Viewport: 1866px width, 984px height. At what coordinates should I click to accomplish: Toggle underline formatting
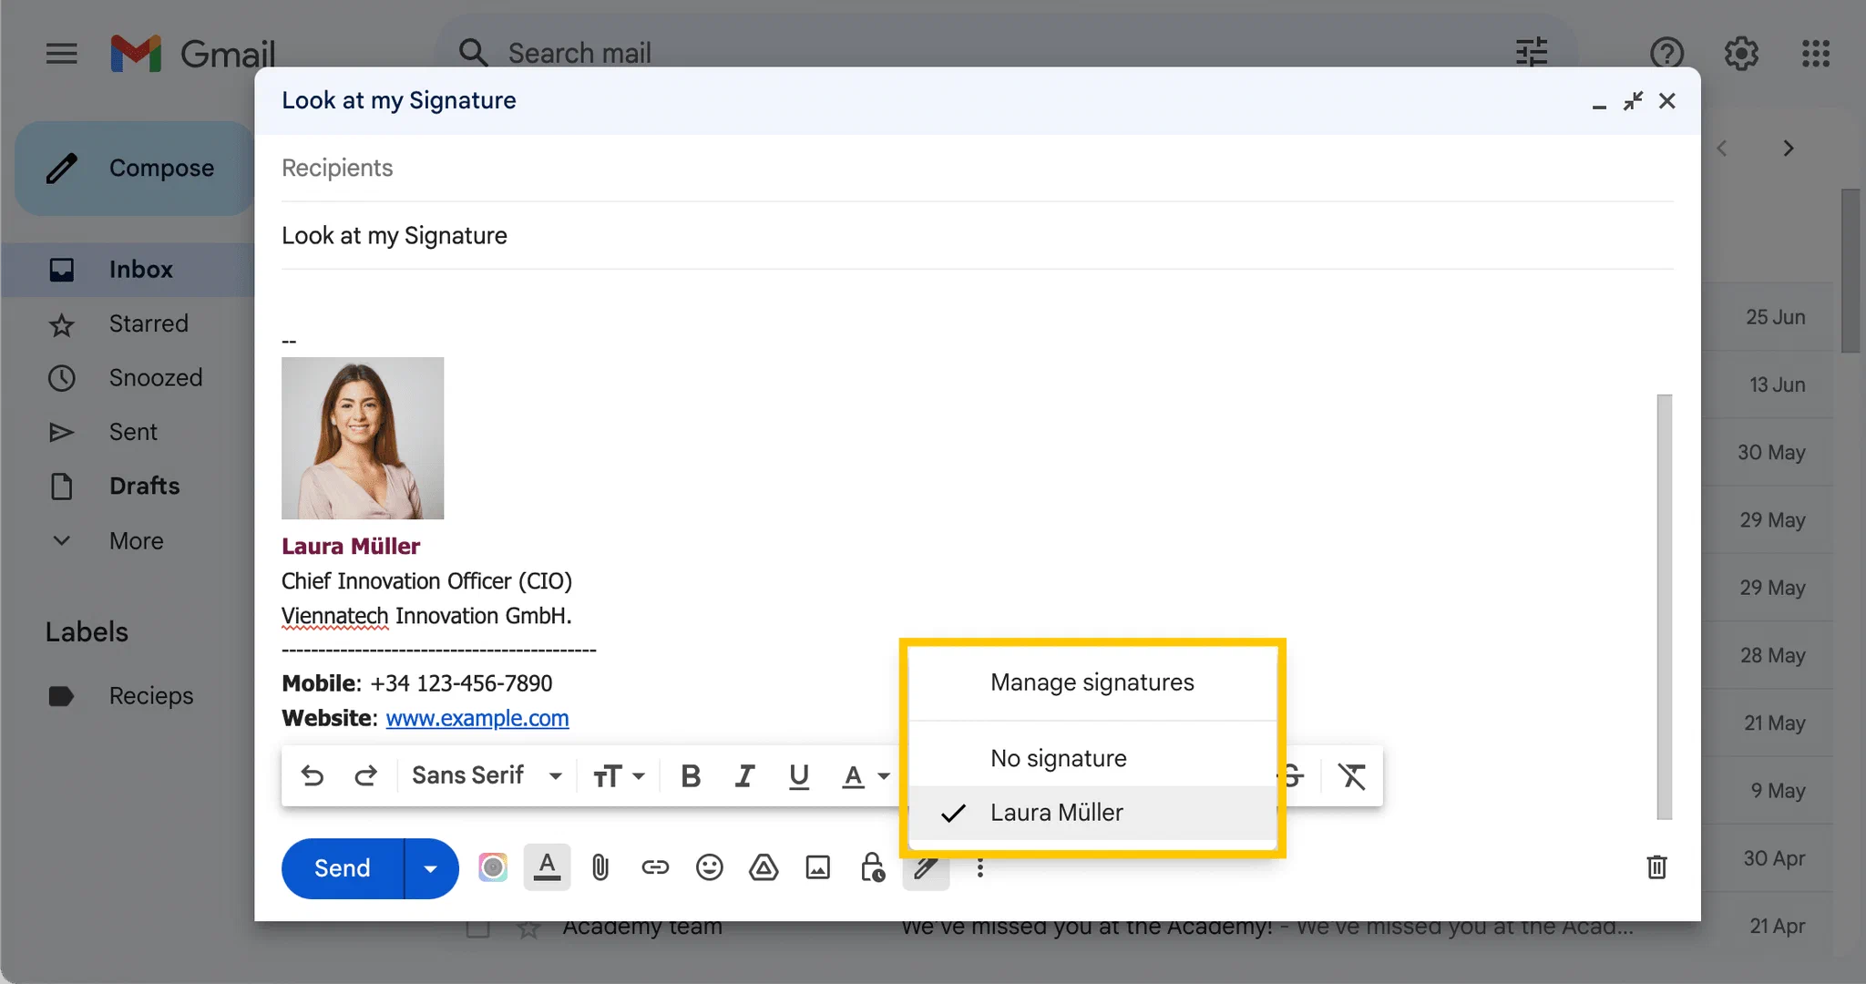799,776
